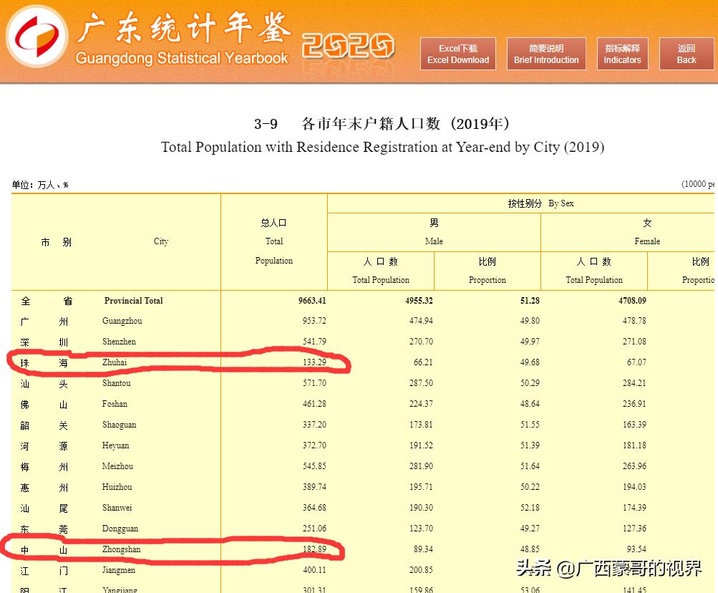Click the Brief Introduction button
Viewport: 718px width, 593px height.
546,53
